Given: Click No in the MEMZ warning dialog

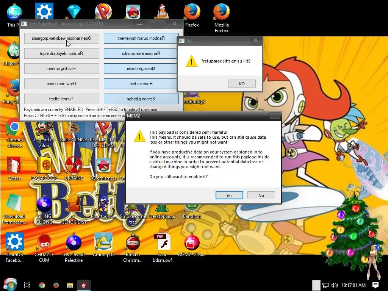Looking at the screenshot, I should pyautogui.click(x=261, y=195).
